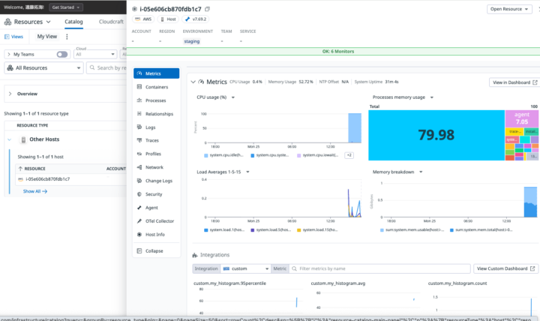
Task: Click the sum:system.mem.total legend swatch
Action: click(451, 230)
